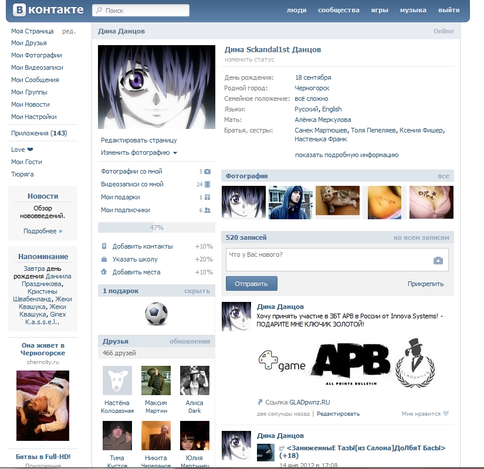Open Мои Гости in sidebar
484x469 pixels.
26,162
